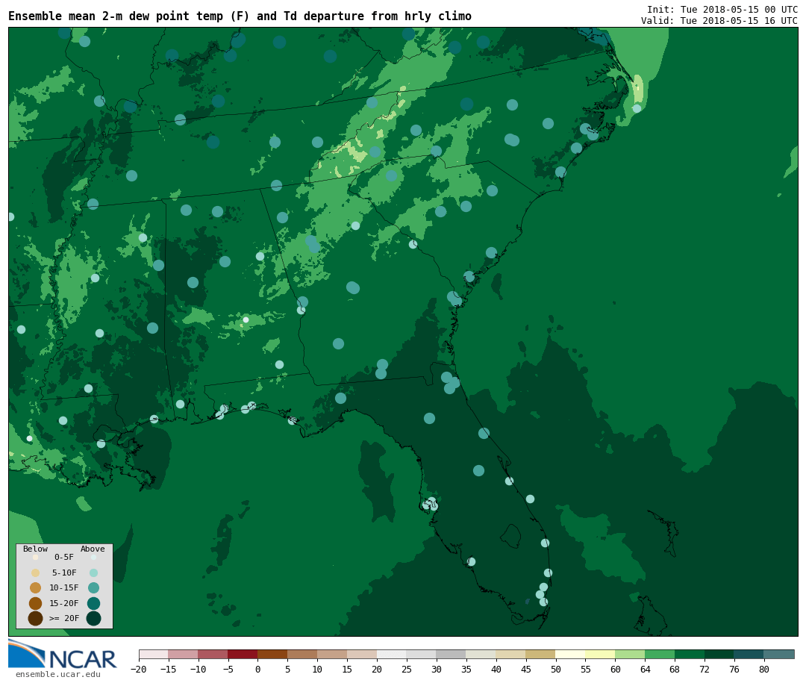Click the Below 10-15F legend circle
This screenshot has width=806, height=683.
click(x=36, y=588)
